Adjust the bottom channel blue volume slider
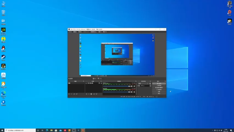234x132 pixels. [117, 92]
